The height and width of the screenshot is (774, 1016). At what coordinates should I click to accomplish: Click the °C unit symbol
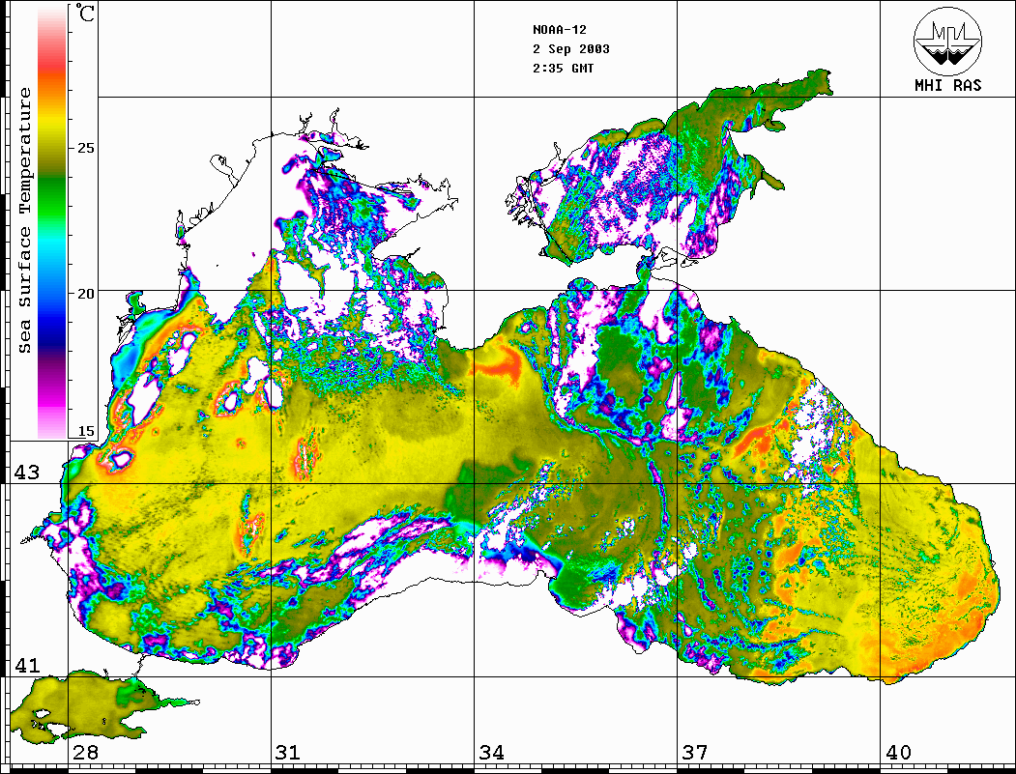85,13
